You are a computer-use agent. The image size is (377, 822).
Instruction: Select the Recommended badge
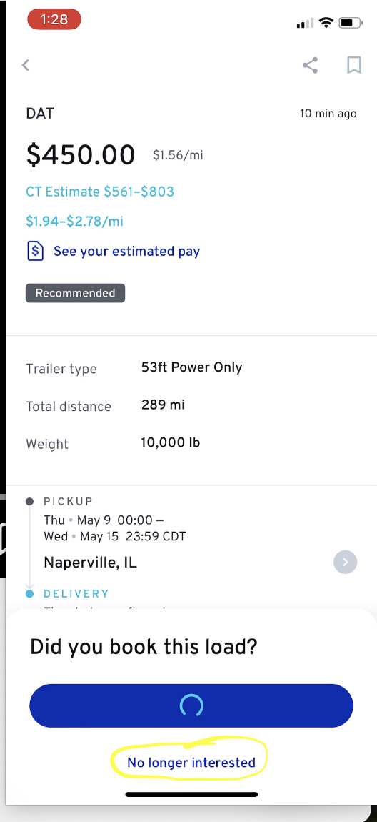(x=76, y=293)
